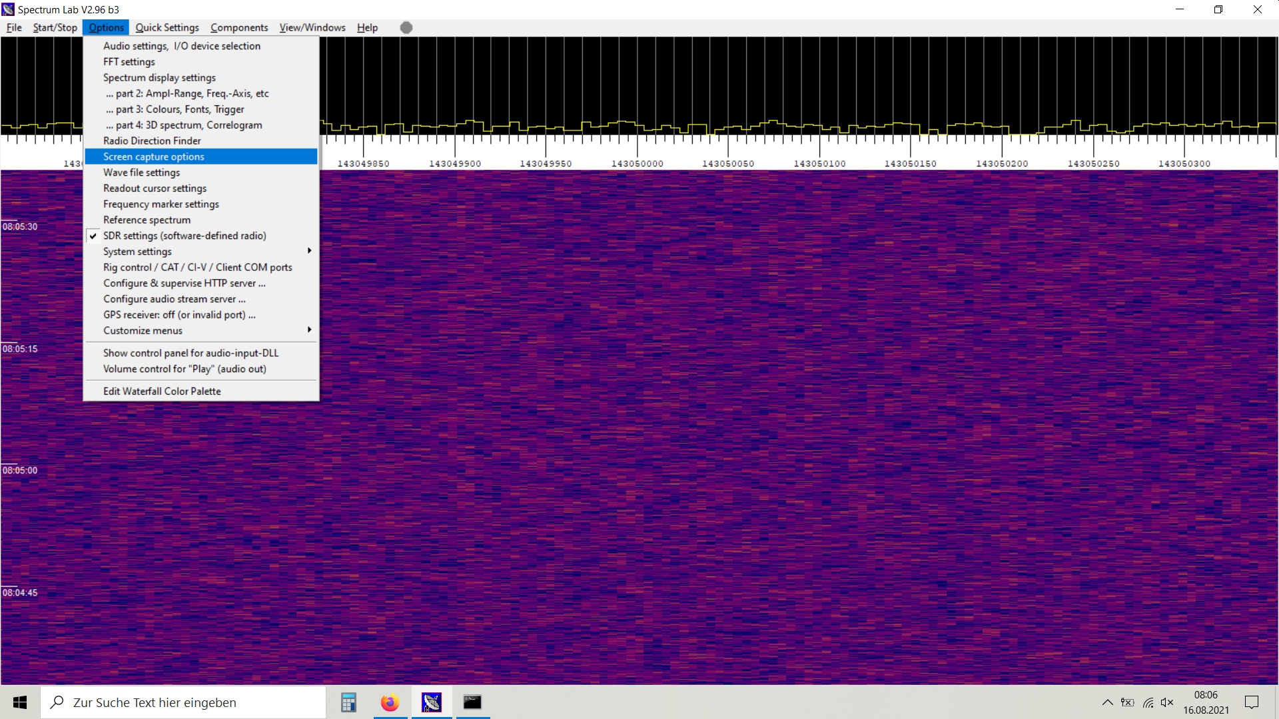Open FFT settings
This screenshot has width=1279, height=719.
(x=201, y=62)
